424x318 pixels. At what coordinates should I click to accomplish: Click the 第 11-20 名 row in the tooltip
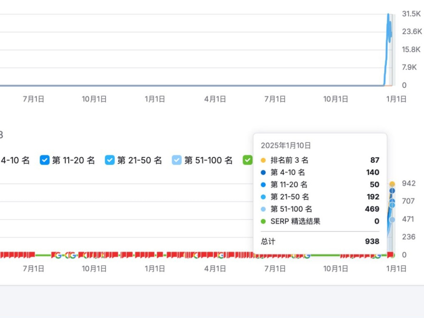click(320, 184)
